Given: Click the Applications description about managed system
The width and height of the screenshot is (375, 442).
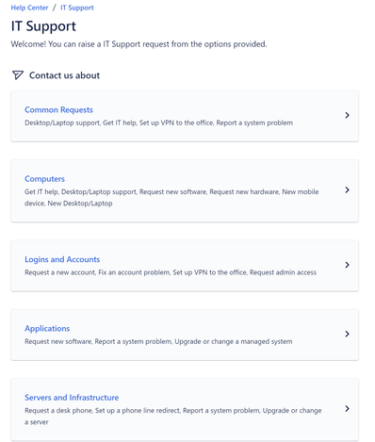Looking at the screenshot, I should [158, 341].
